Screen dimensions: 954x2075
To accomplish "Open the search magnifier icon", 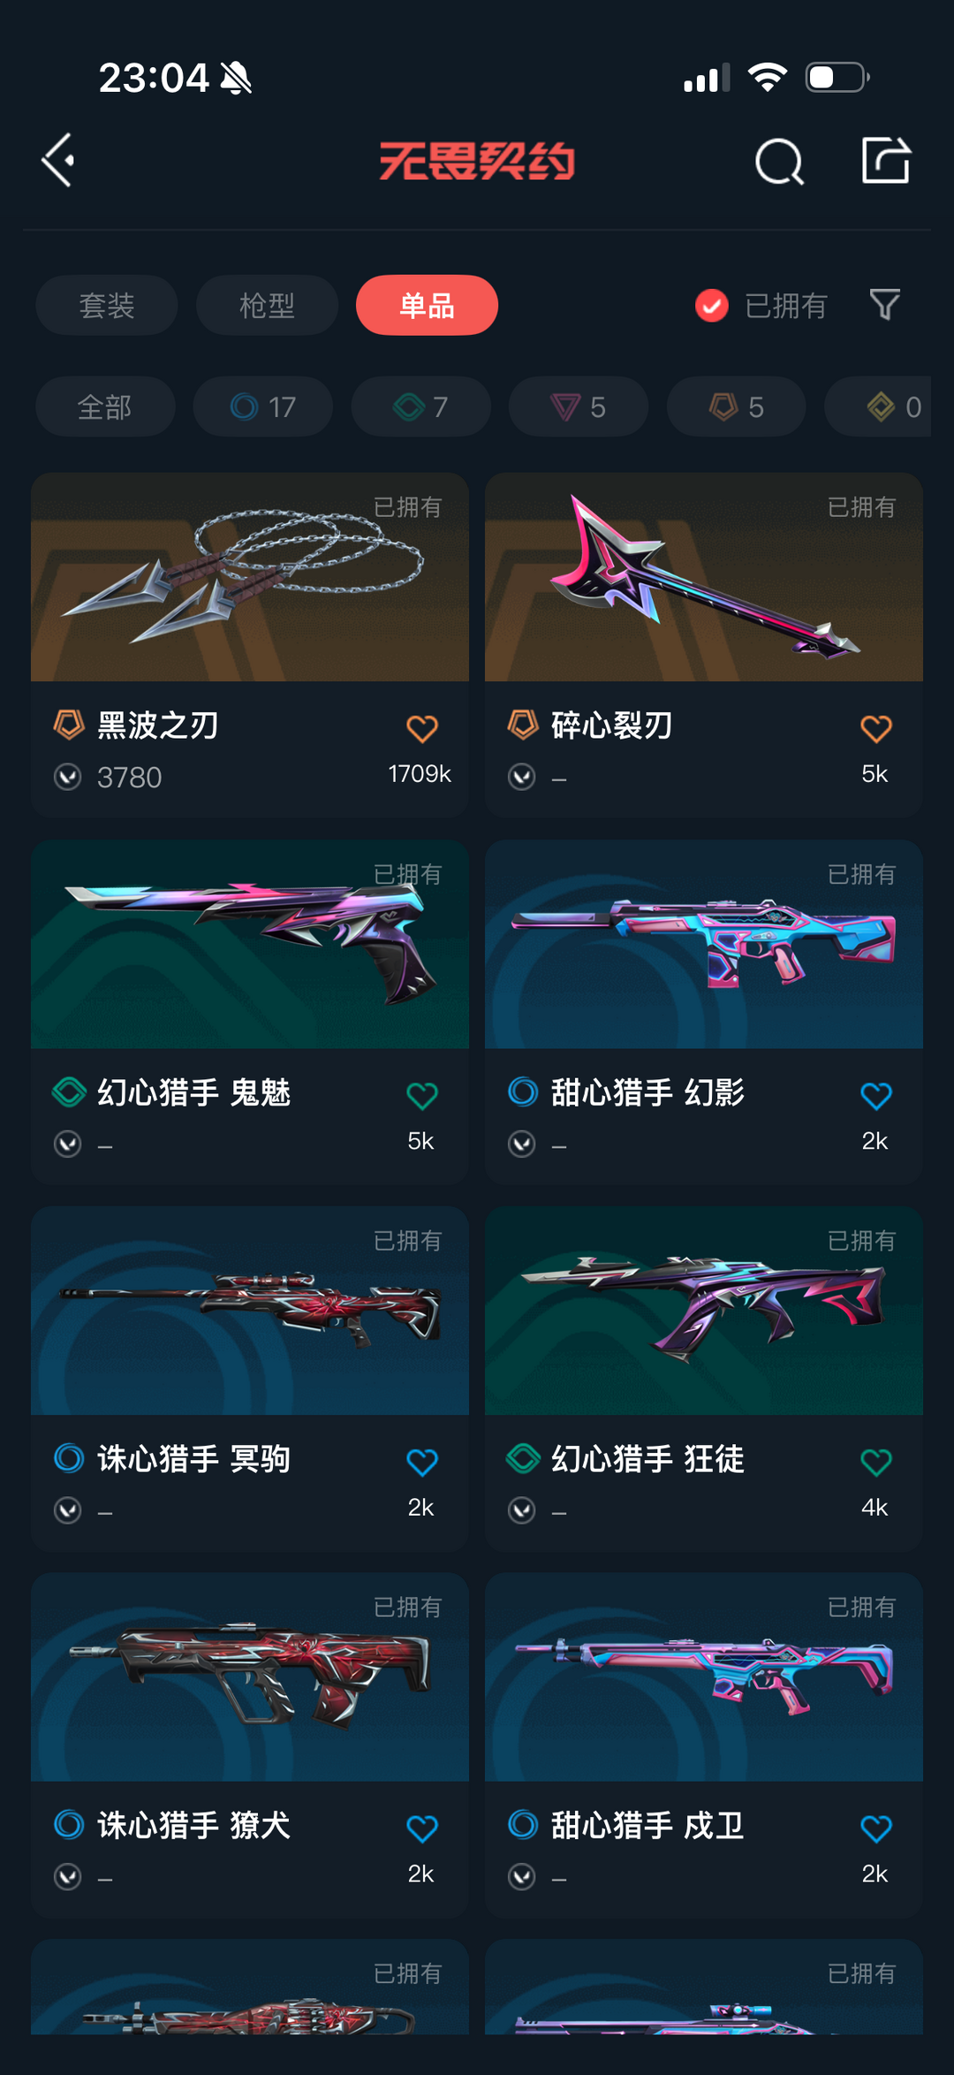I will [779, 162].
